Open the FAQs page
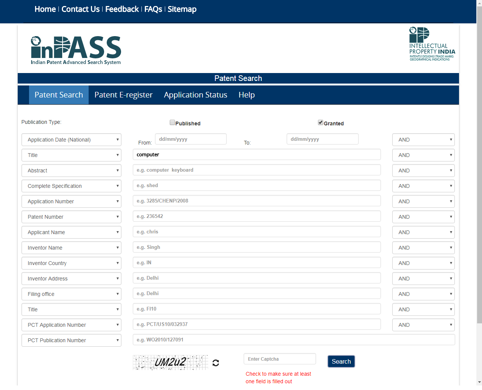 [153, 9]
